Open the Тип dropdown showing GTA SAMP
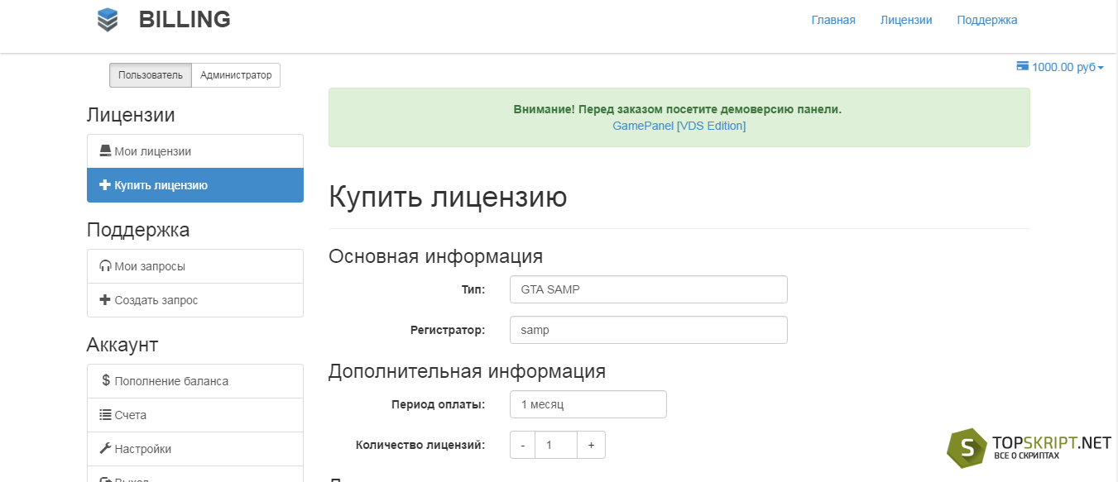This screenshot has height=482, width=1118. coord(649,289)
